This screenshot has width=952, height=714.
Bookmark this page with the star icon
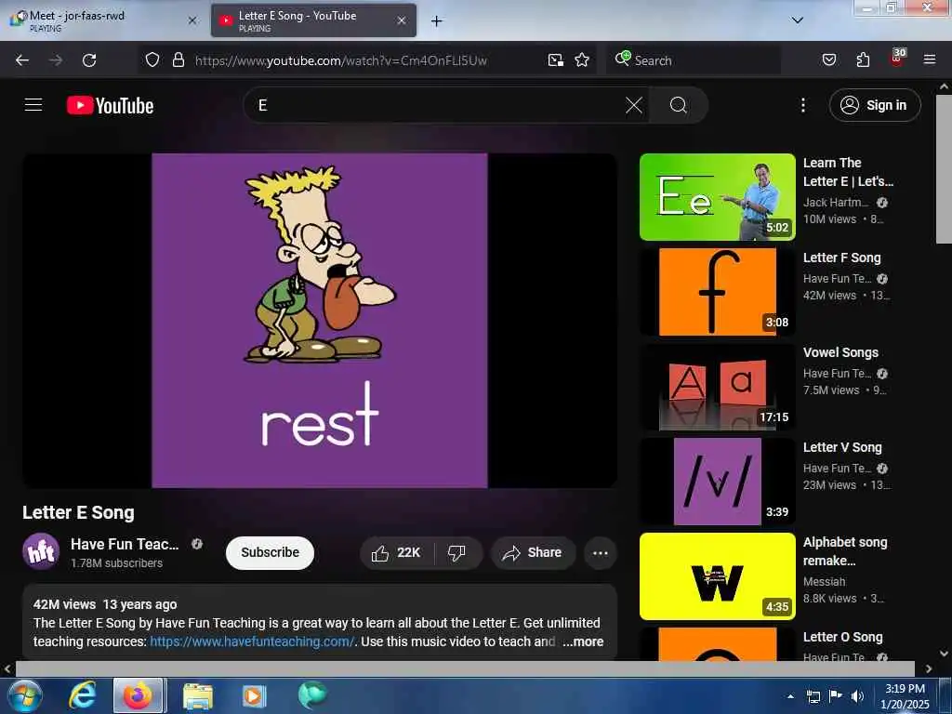click(582, 59)
